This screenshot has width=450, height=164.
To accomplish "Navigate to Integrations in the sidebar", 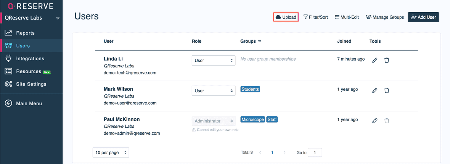I will coord(30,58).
